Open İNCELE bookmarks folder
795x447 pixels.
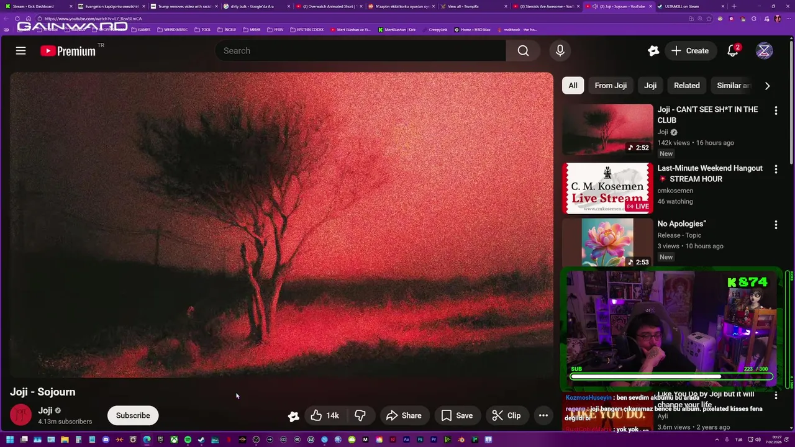coord(227,30)
